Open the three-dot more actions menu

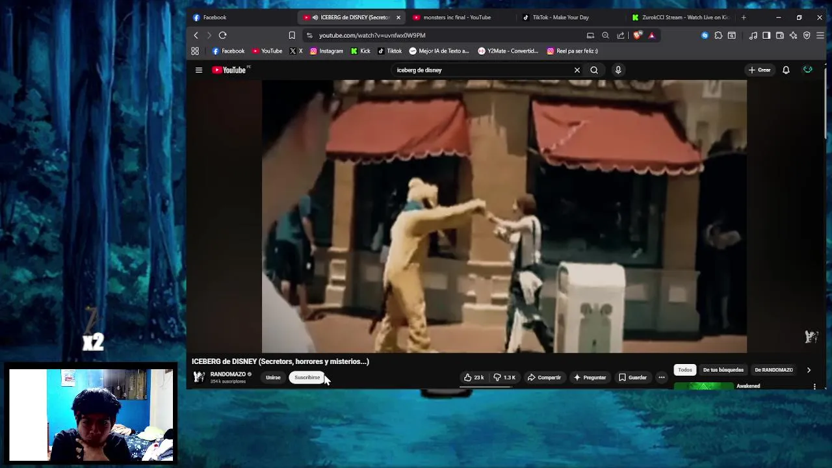(x=662, y=378)
